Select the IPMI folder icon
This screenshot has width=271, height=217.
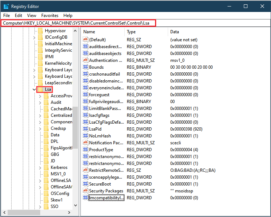[40, 57]
